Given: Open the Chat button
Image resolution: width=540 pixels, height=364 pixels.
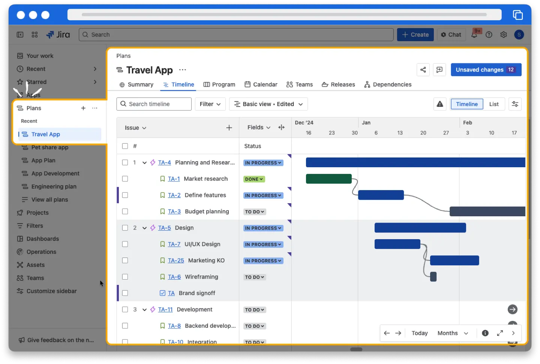Looking at the screenshot, I should click(451, 34).
